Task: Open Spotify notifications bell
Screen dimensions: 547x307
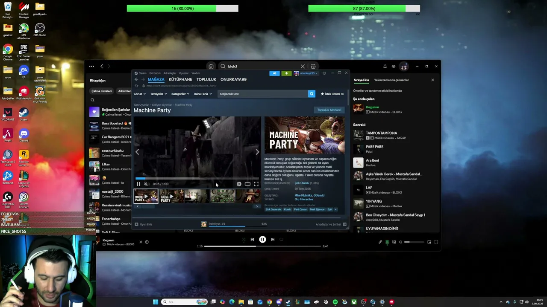Action: tap(385, 67)
